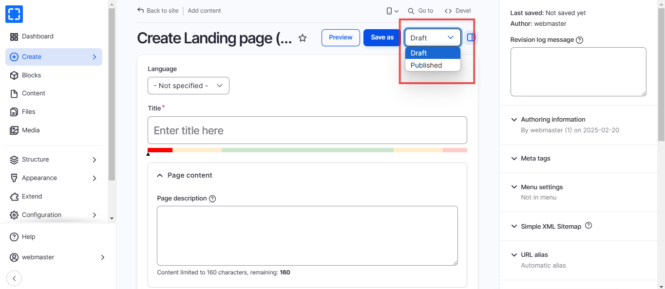
Task: Click the Add content breadcrumb
Action: point(204,11)
